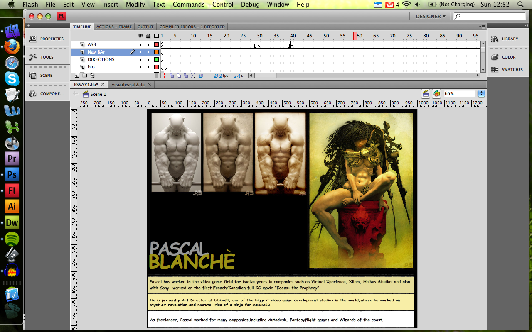Toggle visibility of DIRECTIONS layer
This screenshot has width=532, height=332.
click(140, 60)
